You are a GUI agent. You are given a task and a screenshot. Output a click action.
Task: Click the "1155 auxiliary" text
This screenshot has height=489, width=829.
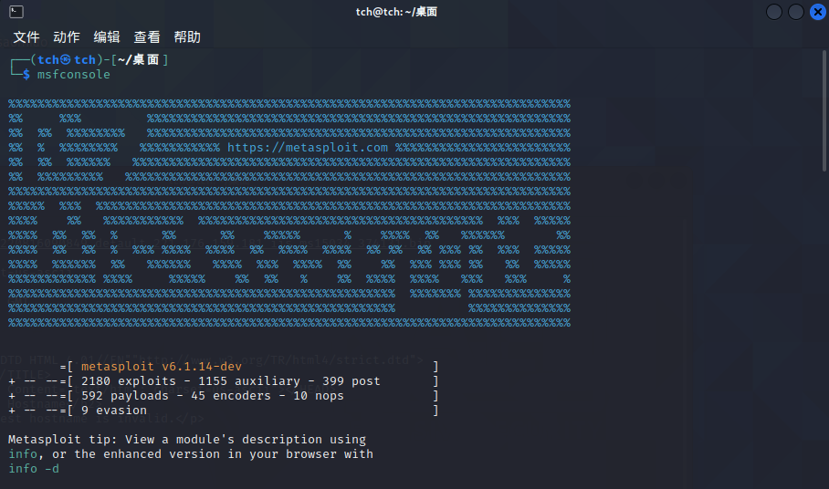249,380
